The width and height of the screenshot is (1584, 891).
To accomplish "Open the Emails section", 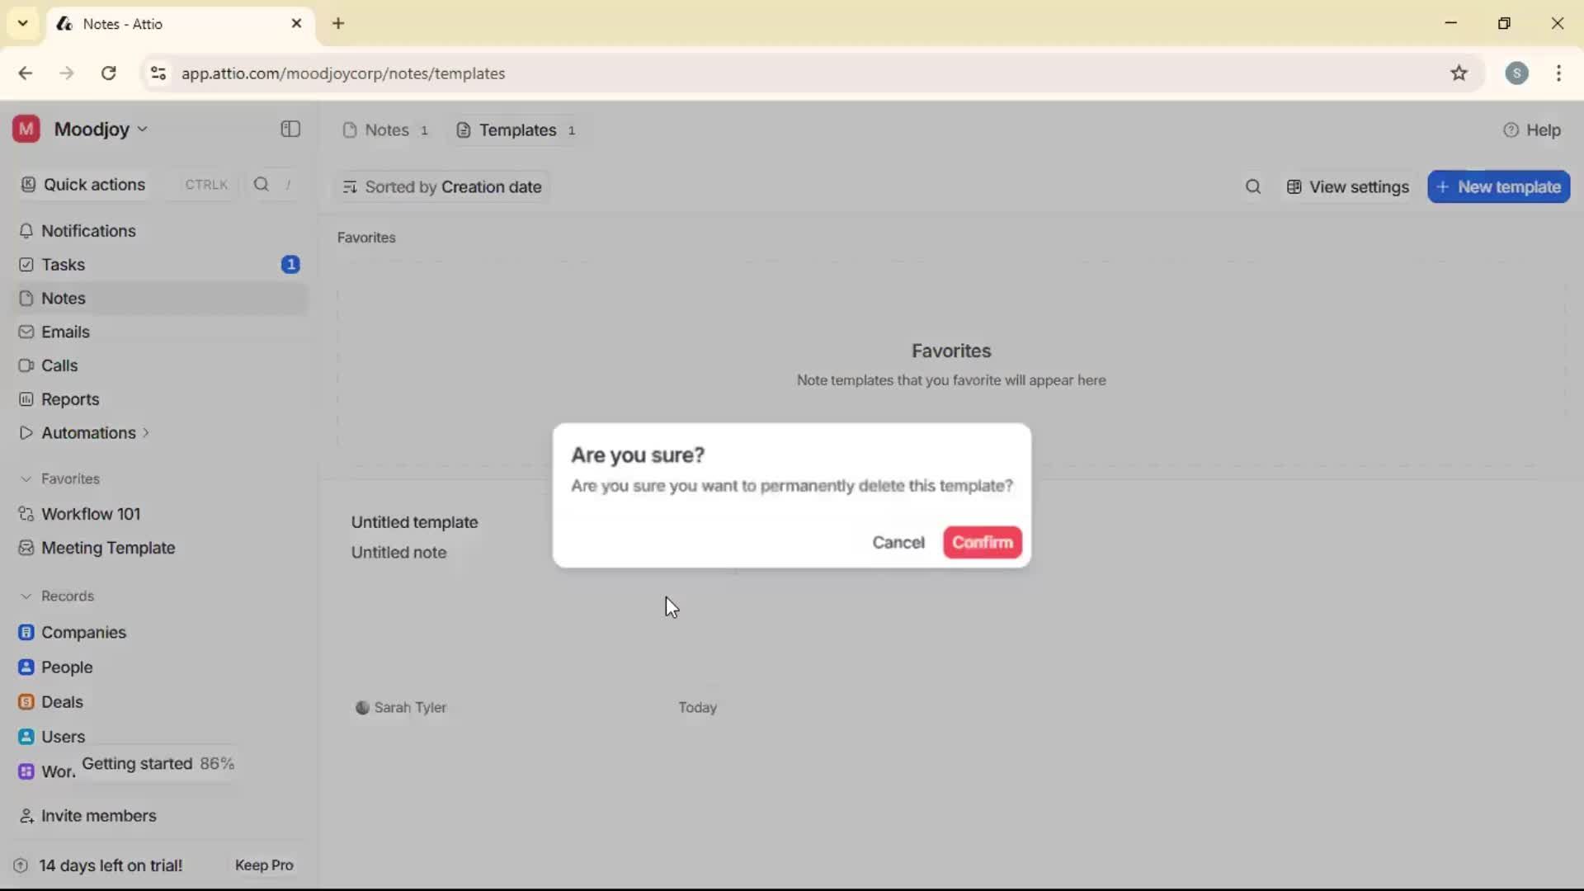I will coord(64,332).
